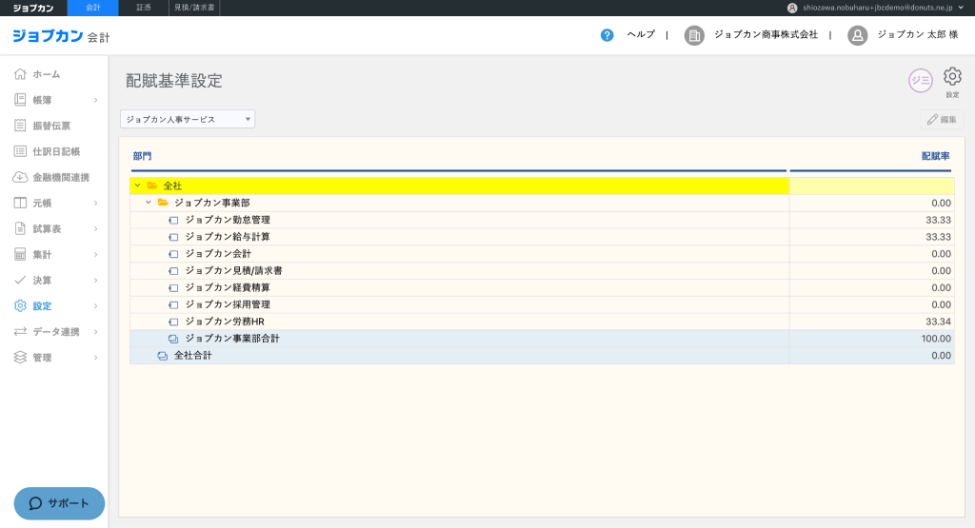Click the 管理 layers icon
Viewport: 975px width, 528px height.
pyautogui.click(x=20, y=357)
